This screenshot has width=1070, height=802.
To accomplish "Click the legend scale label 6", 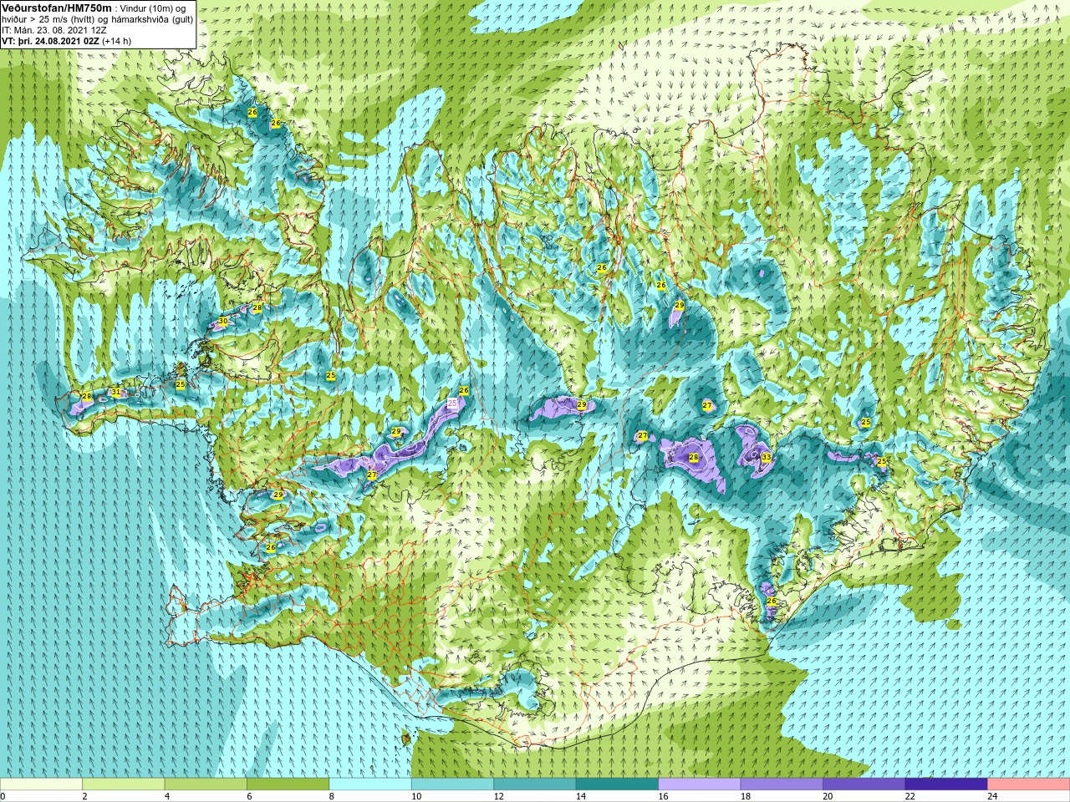I will 250,796.
